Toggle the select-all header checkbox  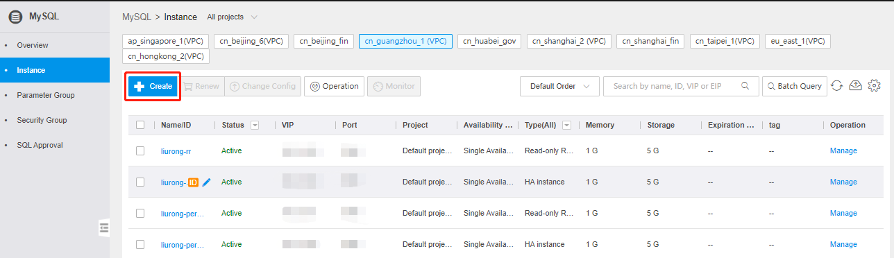pyautogui.click(x=140, y=125)
